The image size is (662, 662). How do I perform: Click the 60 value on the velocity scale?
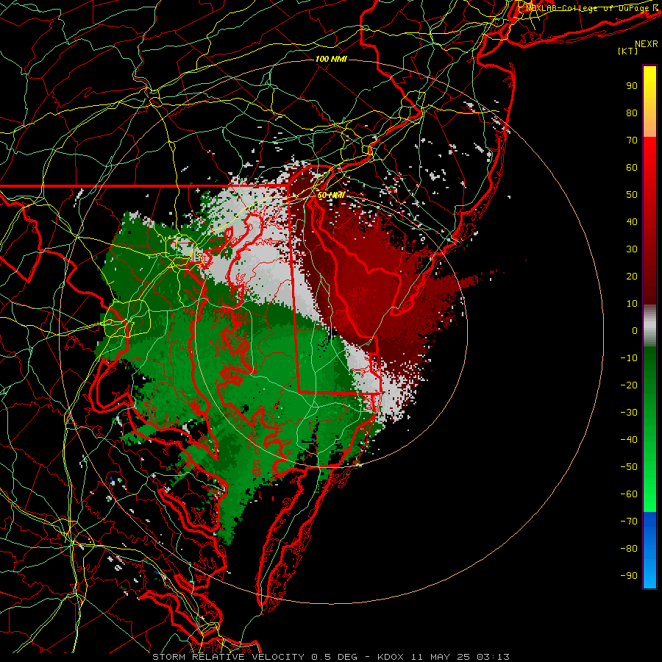tap(632, 168)
